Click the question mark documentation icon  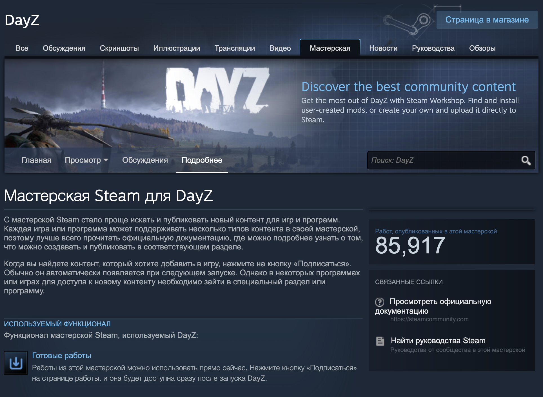[379, 302]
